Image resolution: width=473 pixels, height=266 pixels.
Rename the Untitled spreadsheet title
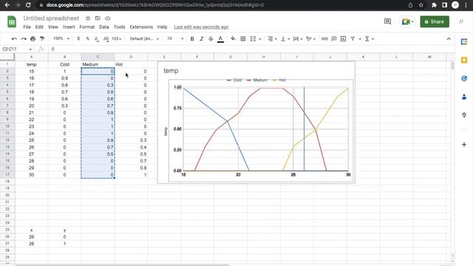click(x=51, y=18)
